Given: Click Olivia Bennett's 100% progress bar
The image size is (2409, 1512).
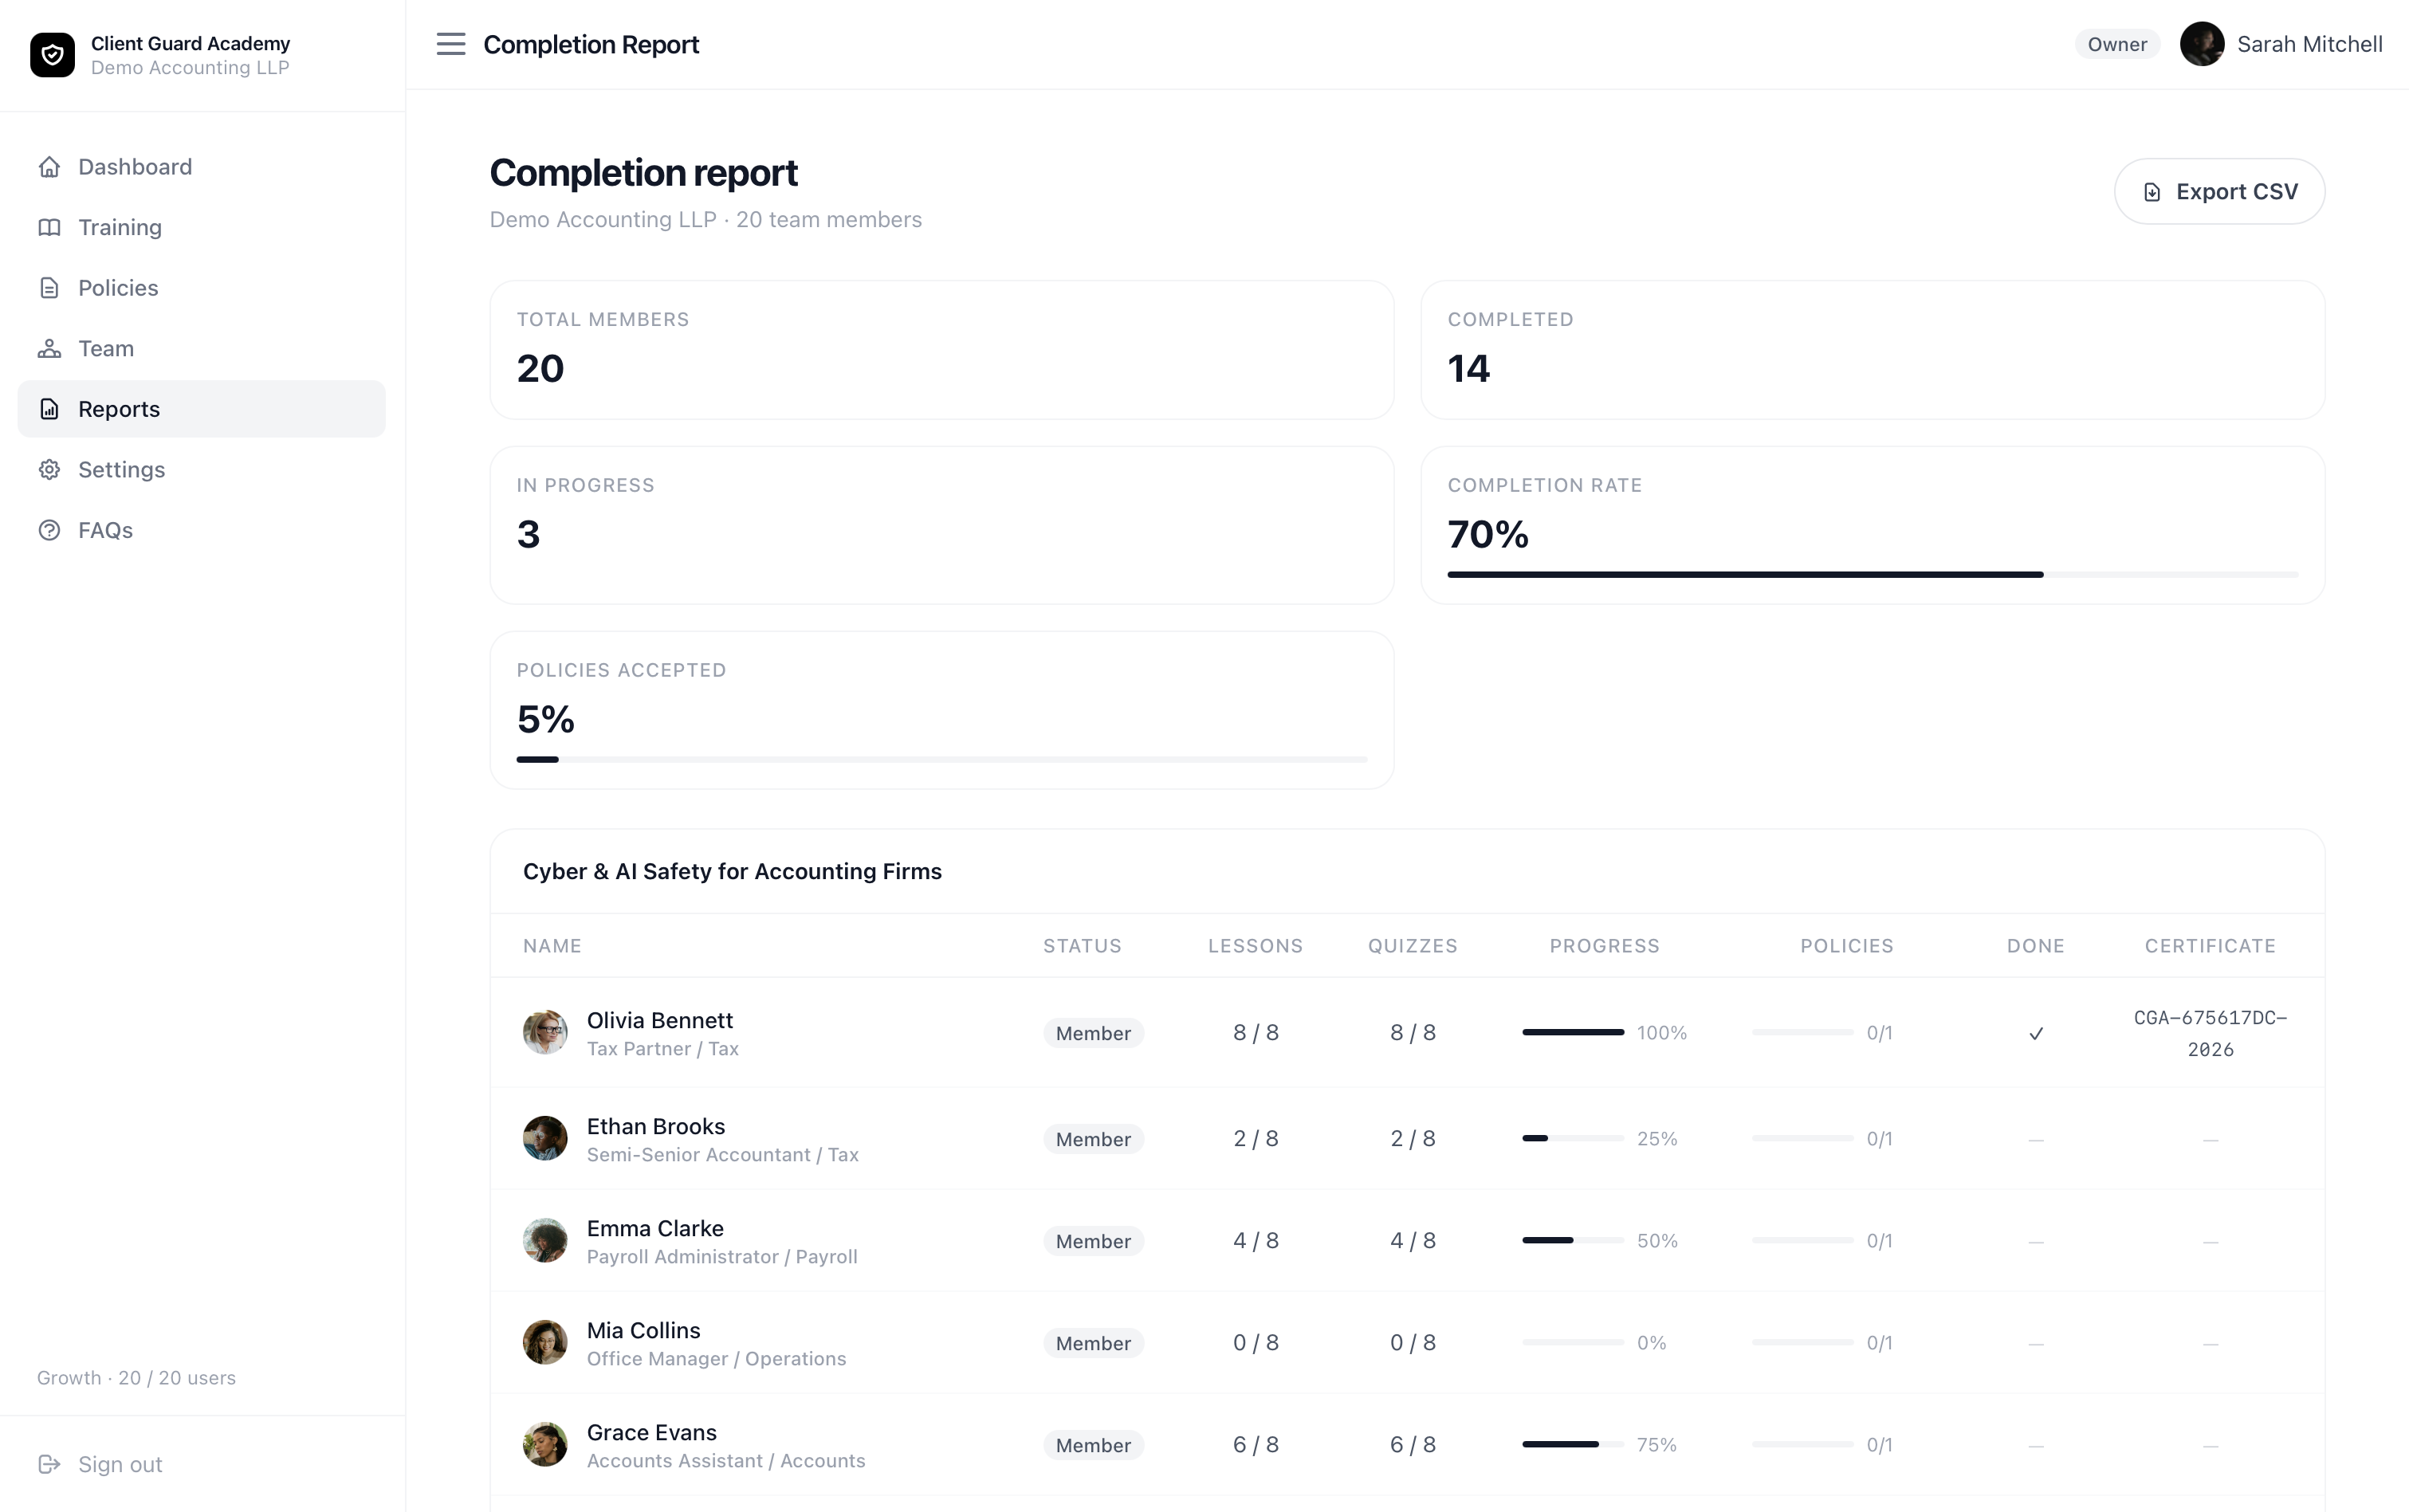Looking at the screenshot, I should [x=1572, y=1032].
